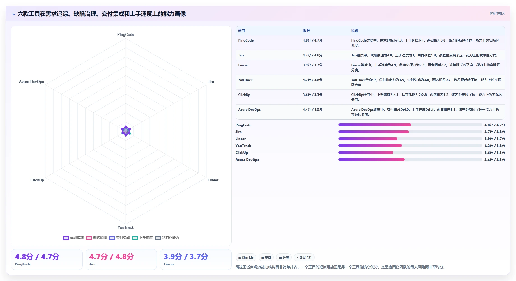This screenshot has height=281, width=516.
Task: Toggle the 需求追踪 legend series
Action: (73, 238)
